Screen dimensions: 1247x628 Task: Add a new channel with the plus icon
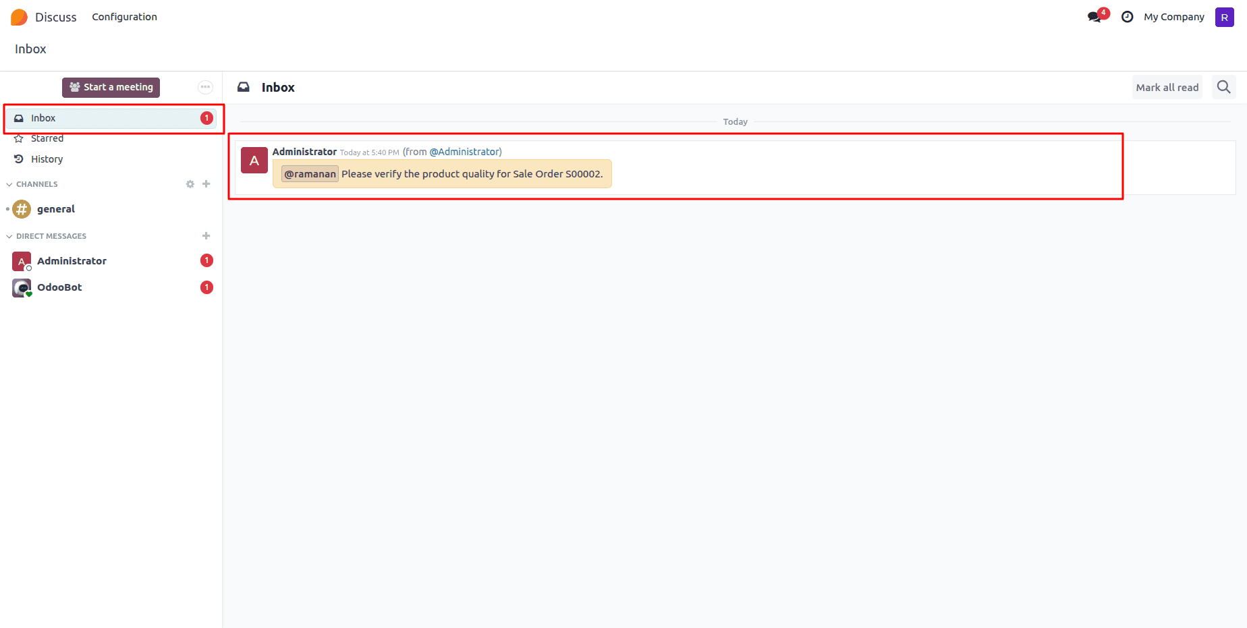pos(206,183)
